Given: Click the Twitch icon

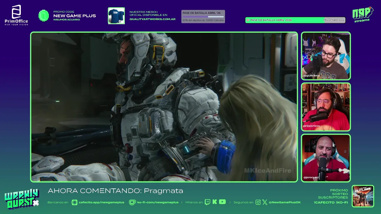Looking at the screenshot, I should coord(207,202).
